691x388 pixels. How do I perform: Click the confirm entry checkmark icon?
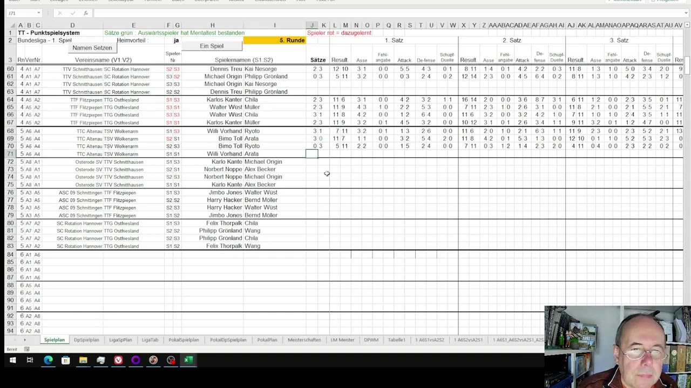pos(72,13)
